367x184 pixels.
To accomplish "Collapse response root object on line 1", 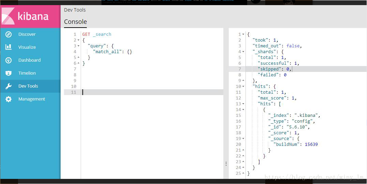I will click(x=243, y=34).
